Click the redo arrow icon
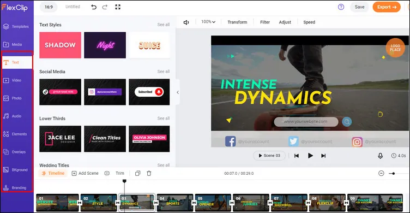Image resolution: width=410 pixels, height=213 pixels. click(x=105, y=7)
